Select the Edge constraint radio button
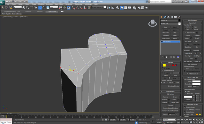The height and width of the screenshot is (124, 204). click(x=193, y=27)
